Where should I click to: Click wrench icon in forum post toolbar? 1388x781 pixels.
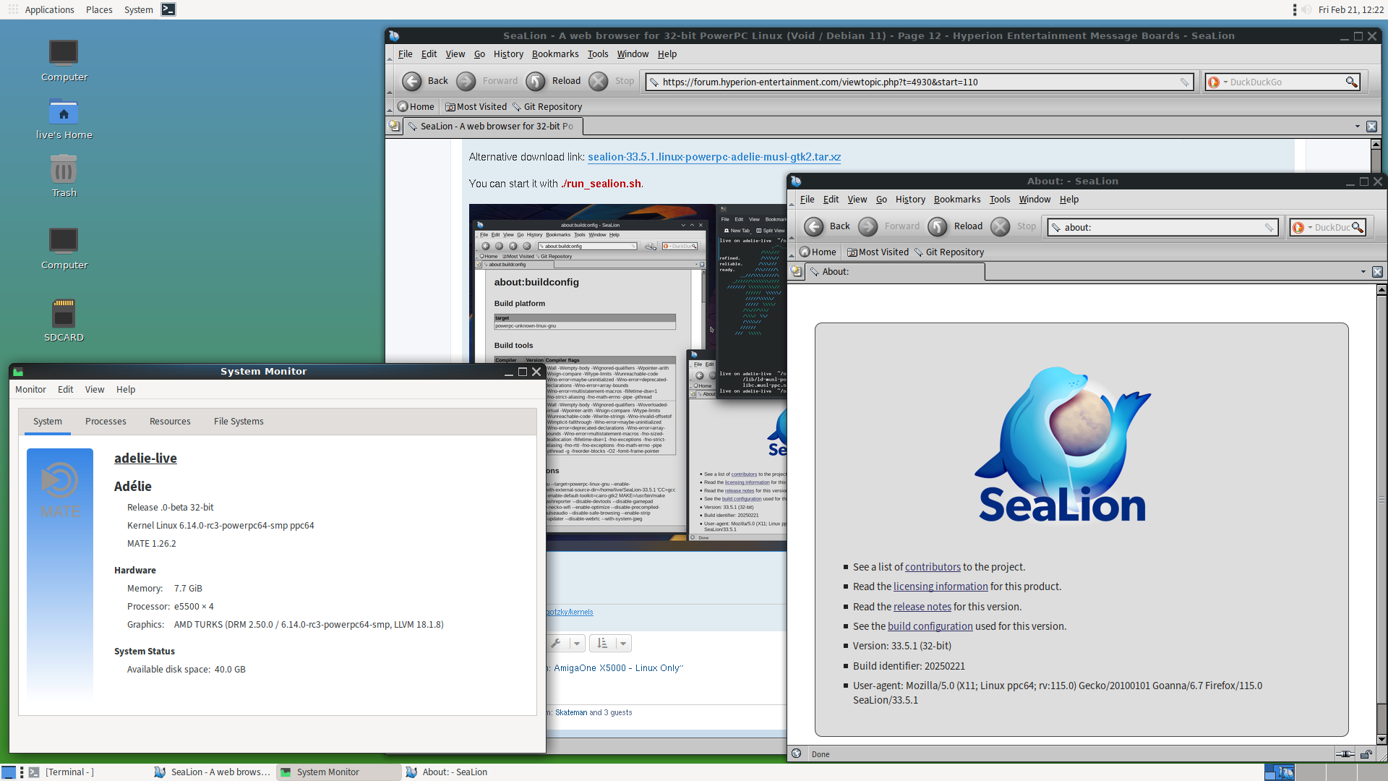[556, 643]
